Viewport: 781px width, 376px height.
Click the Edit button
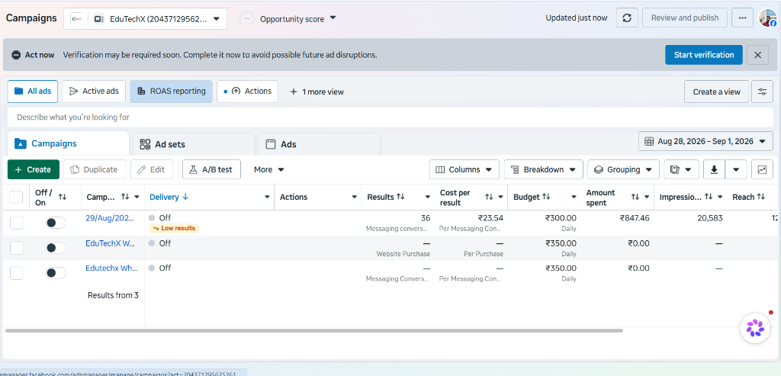coord(152,169)
